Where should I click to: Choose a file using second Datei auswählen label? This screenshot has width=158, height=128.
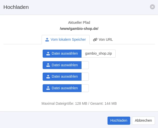[x=65, y=65]
